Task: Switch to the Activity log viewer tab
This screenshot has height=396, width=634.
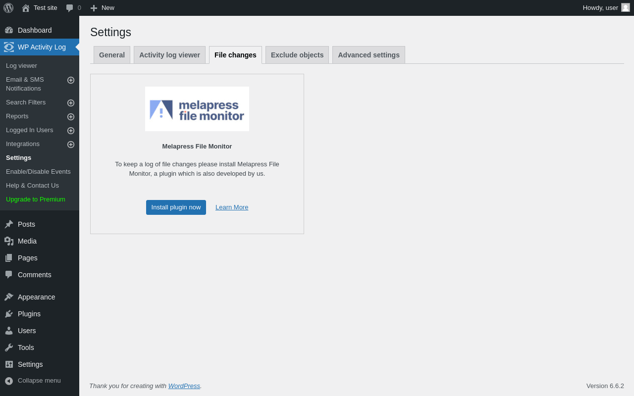Action: pos(169,55)
